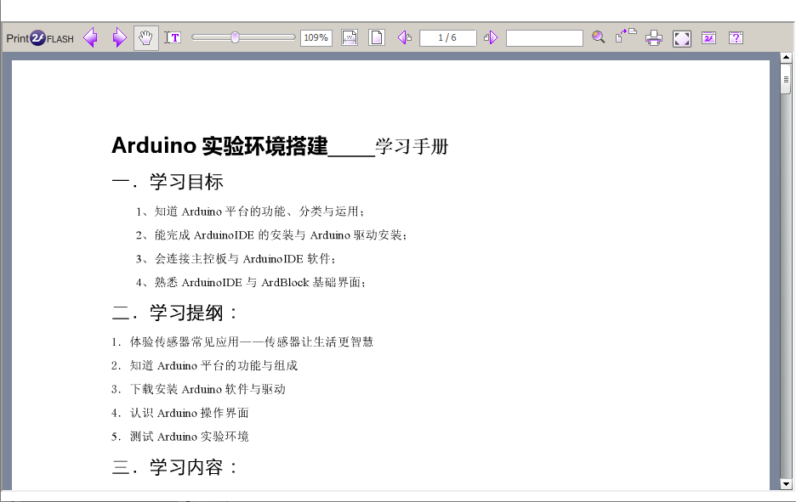Toggle the hand drag tool
This screenshot has width=796, height=502.
pyautogui.click(x=146, y=38)
